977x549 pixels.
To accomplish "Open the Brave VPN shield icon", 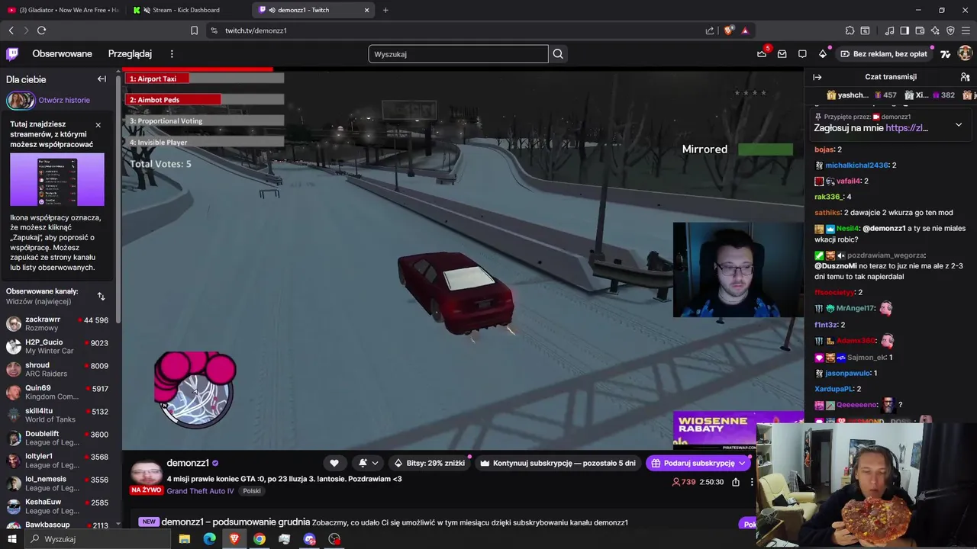I will click(x=950, y=30).
